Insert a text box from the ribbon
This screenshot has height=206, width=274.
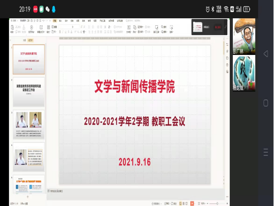pyautogui.click(x=129, y=28)
